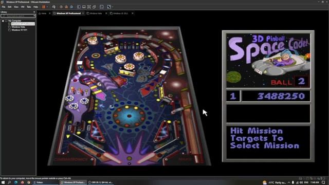Switch to the Windows 10 tab
Screen dimensions: 329x185
coord(120,13)
